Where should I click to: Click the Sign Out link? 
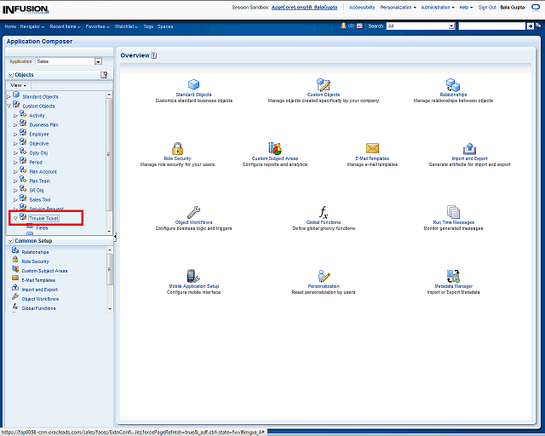(487, 7)
